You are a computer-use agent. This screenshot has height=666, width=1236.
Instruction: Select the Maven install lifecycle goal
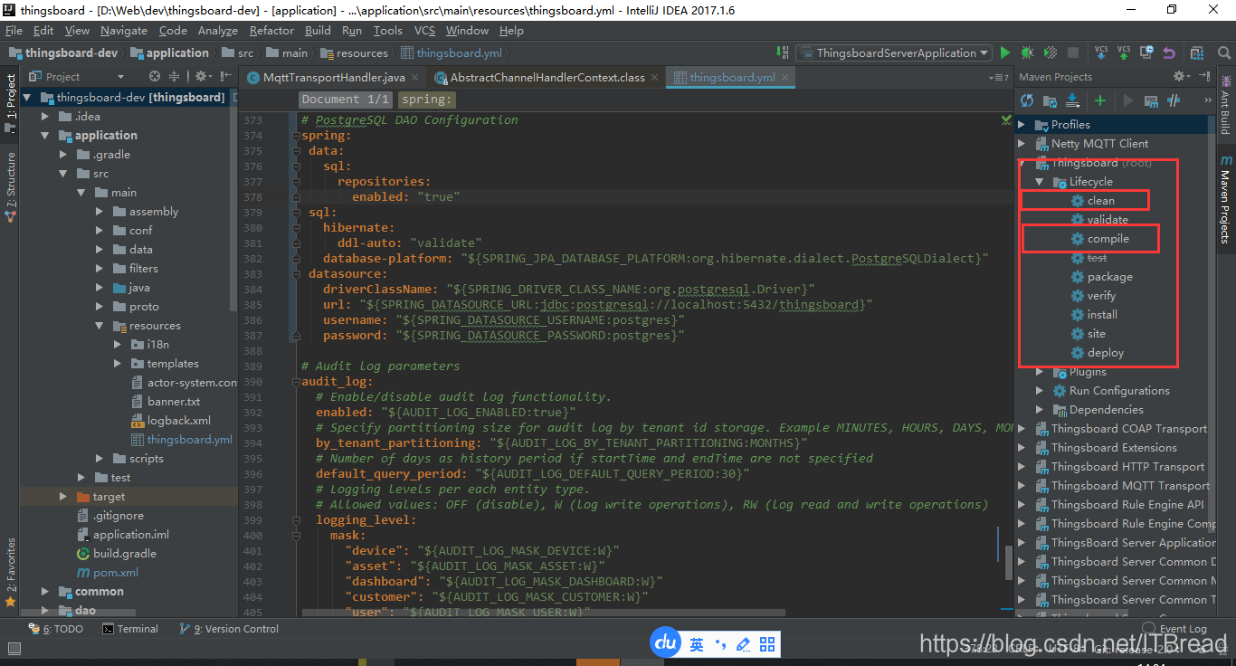[x=1102, y=315]
